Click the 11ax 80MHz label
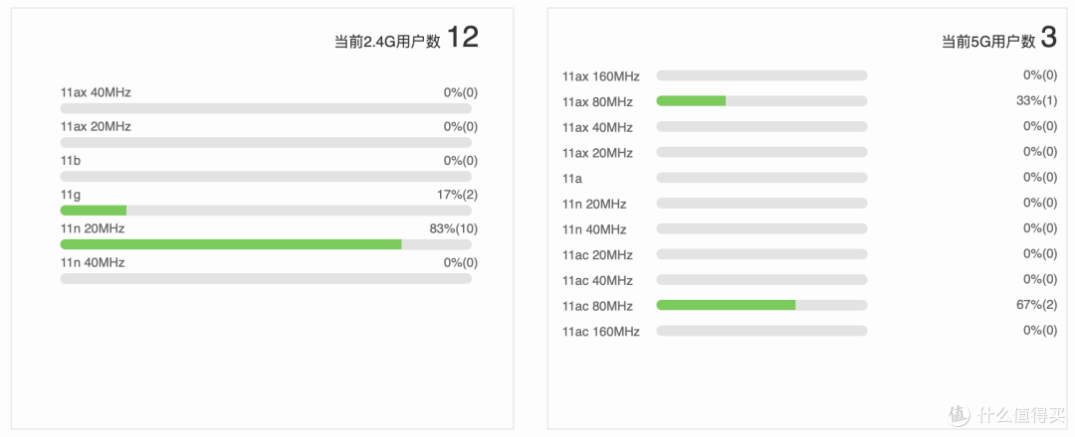 pyautogui.click(x=597, y=102)
